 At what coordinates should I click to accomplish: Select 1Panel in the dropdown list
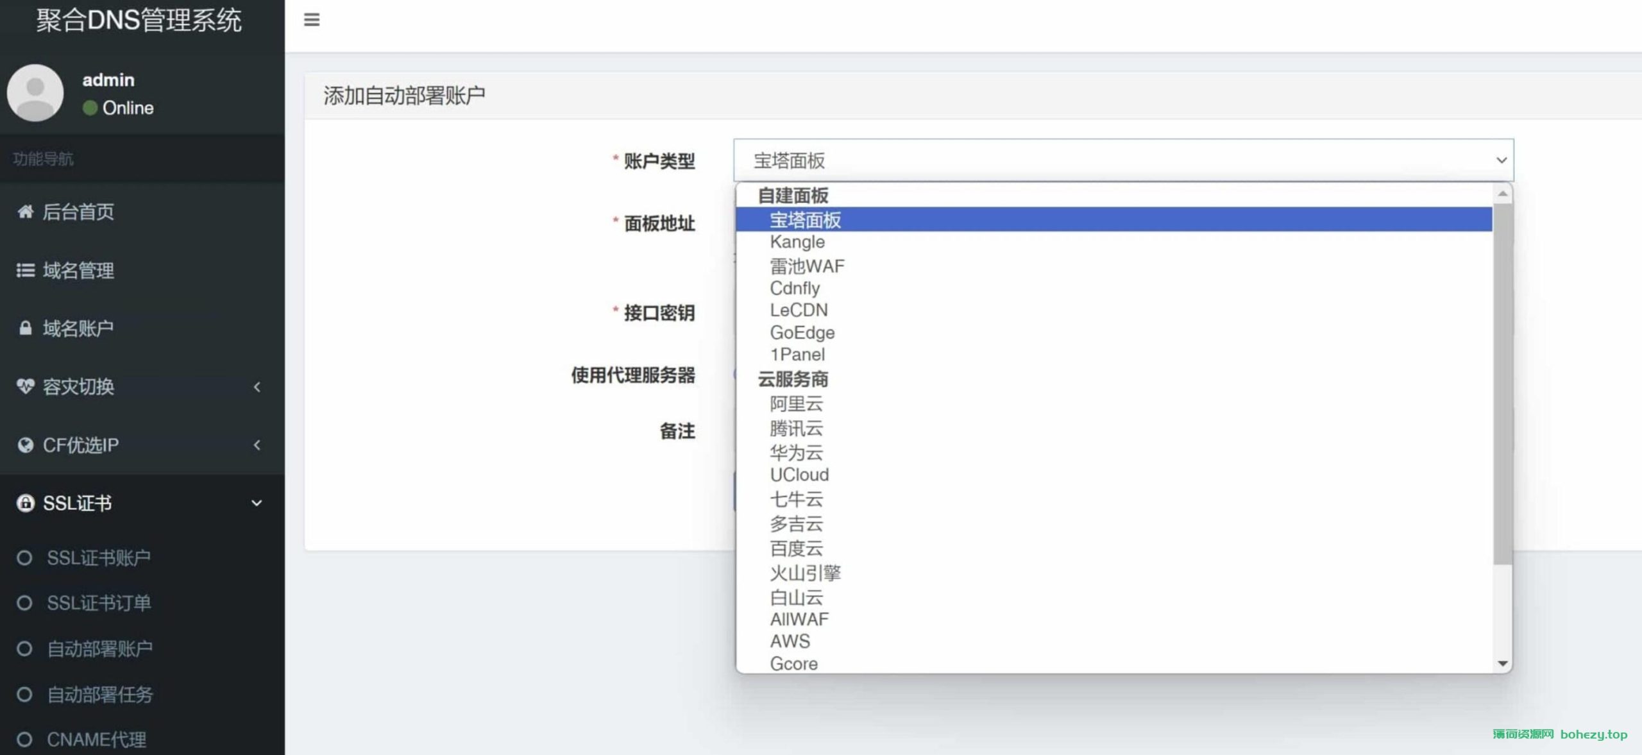tap(1114, 354)
